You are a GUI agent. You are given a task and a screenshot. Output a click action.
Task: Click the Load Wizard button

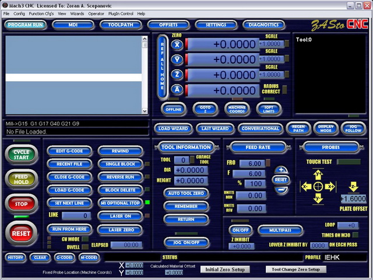(x=173, y=128)
